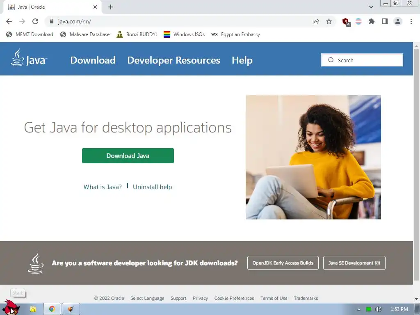The height and width of the screenshot is (315, 420).
Task: Reload the page with the refresh icon
Action: point(35,21)
